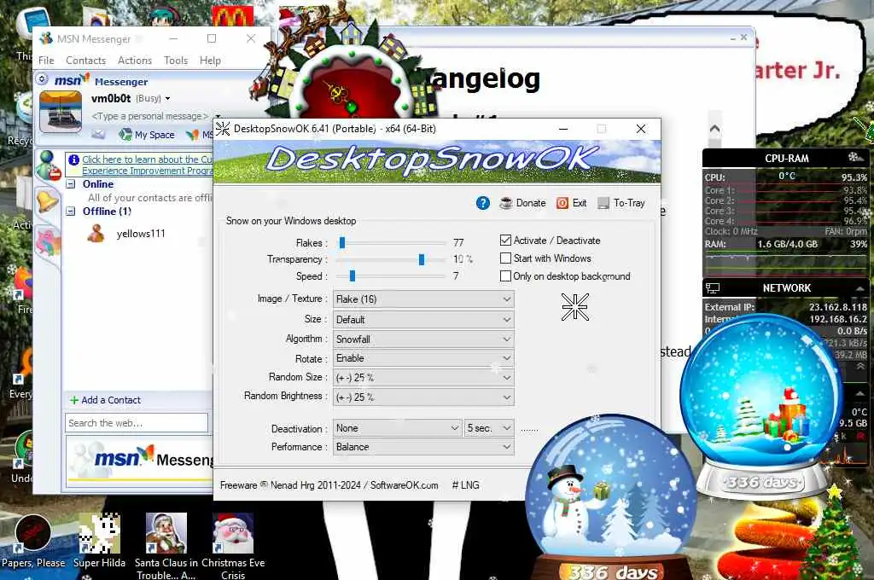This screenshot has width=874, height=580.
Task: Select the yellows111 contact name
Action: tap(141, 234)
